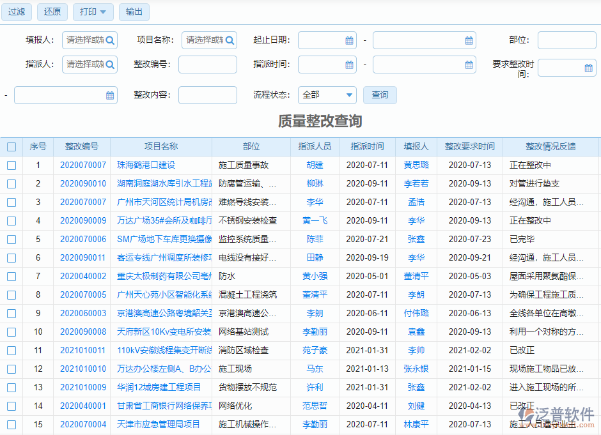Open the 要求整改时间 date calendar

(588, 67)
